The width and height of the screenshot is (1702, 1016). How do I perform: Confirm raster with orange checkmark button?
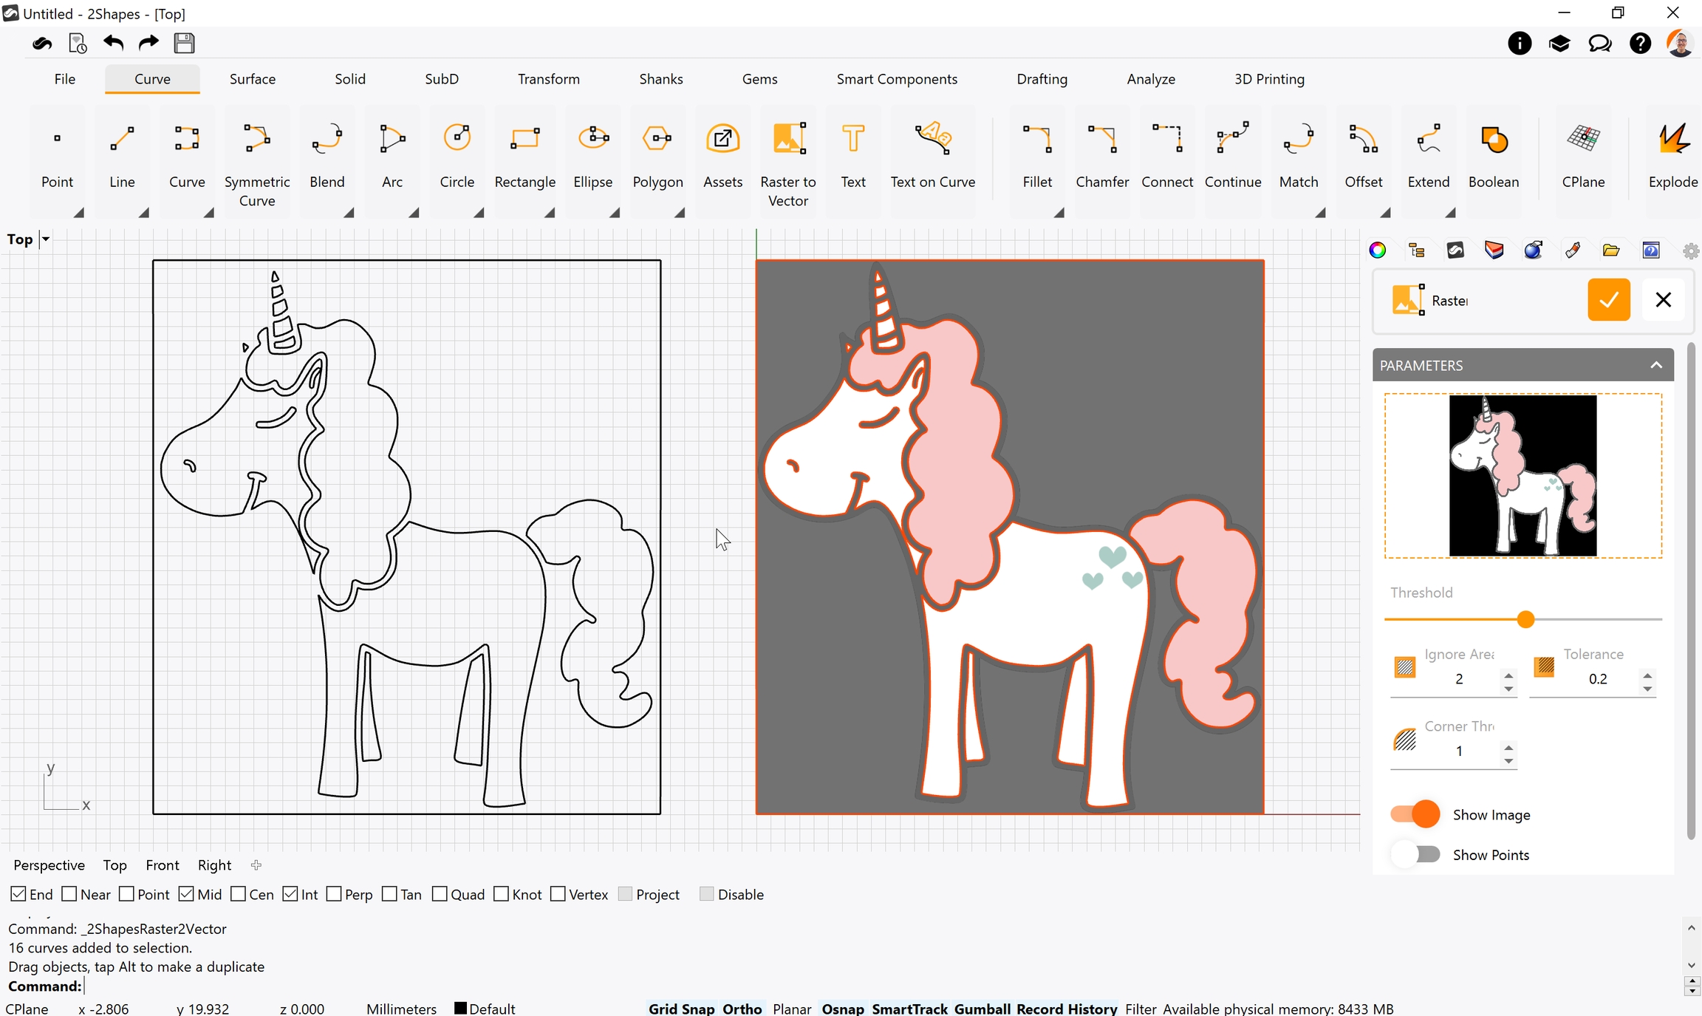(x=1608, y=300)
